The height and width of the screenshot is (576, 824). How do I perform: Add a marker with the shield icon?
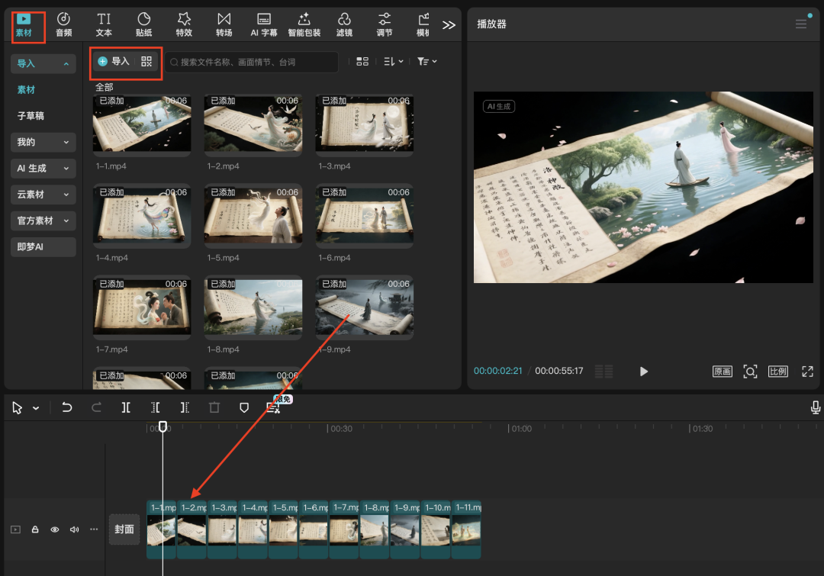[x=244, y=408]
